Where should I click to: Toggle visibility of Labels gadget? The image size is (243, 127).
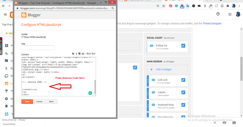[153, 92]
